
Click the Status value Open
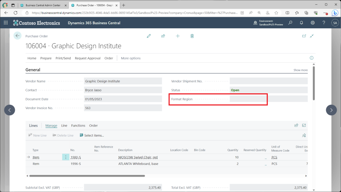[x=235, y=90]
